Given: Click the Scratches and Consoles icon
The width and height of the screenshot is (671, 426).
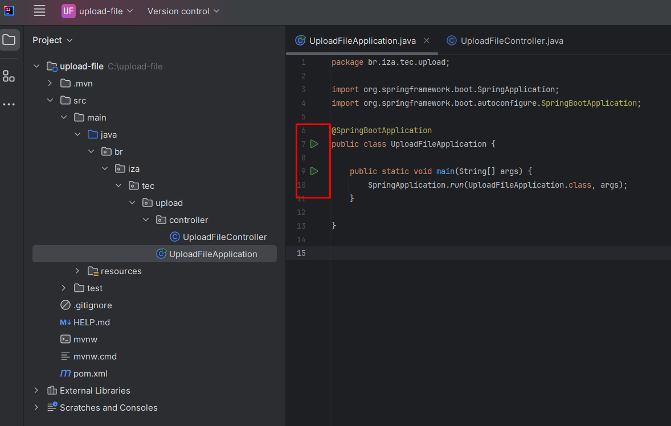Looking at the screenshot, I should [52, 407].
